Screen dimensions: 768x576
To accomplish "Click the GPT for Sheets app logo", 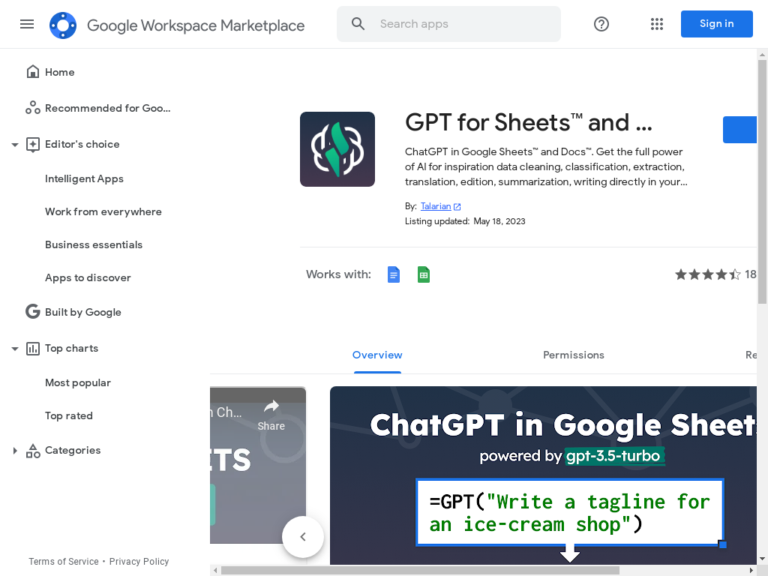I will (x=337, y=149).
